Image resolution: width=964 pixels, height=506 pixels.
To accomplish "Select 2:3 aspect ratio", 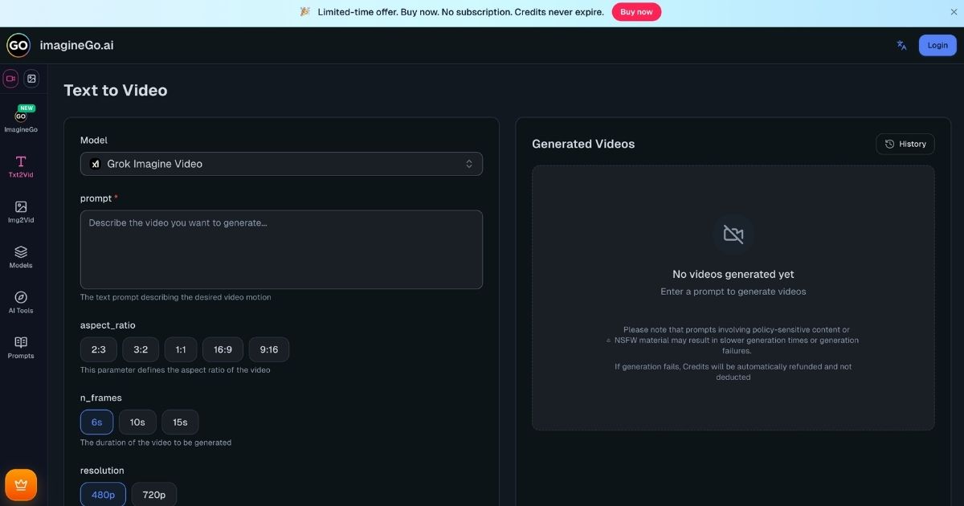I will tap(99, 349).
